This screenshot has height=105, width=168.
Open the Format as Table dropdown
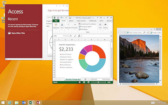coord(85,27)
